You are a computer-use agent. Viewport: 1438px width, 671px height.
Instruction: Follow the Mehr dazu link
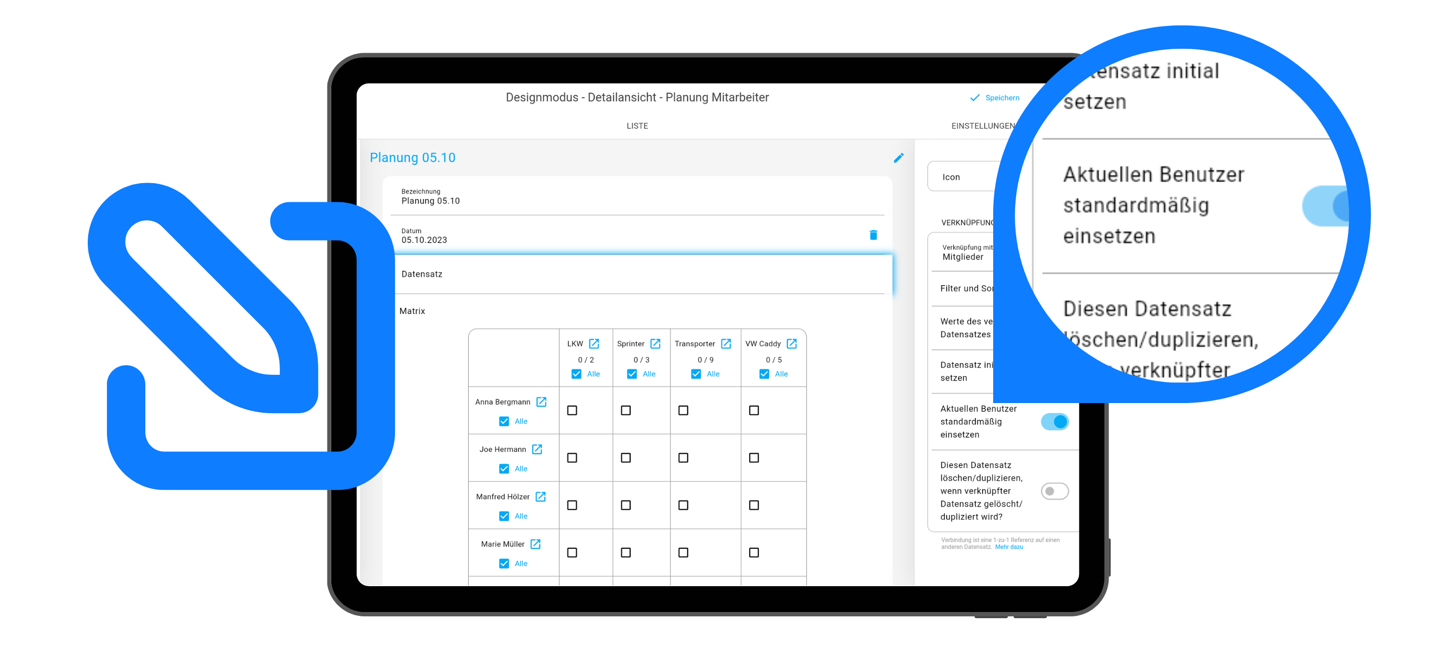(1009, 547)
